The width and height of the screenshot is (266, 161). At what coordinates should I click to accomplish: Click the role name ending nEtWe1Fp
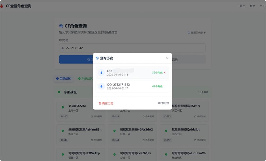click(84, 153)
